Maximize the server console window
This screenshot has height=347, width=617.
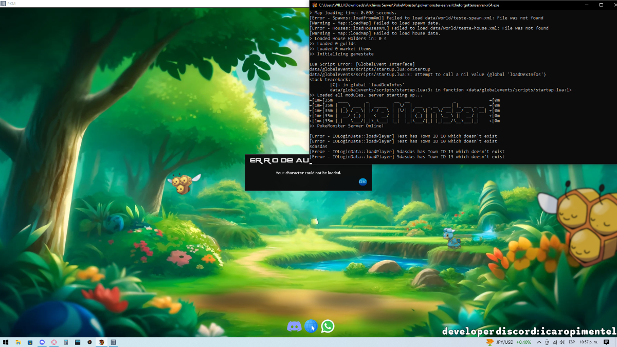tap(601, 5)
